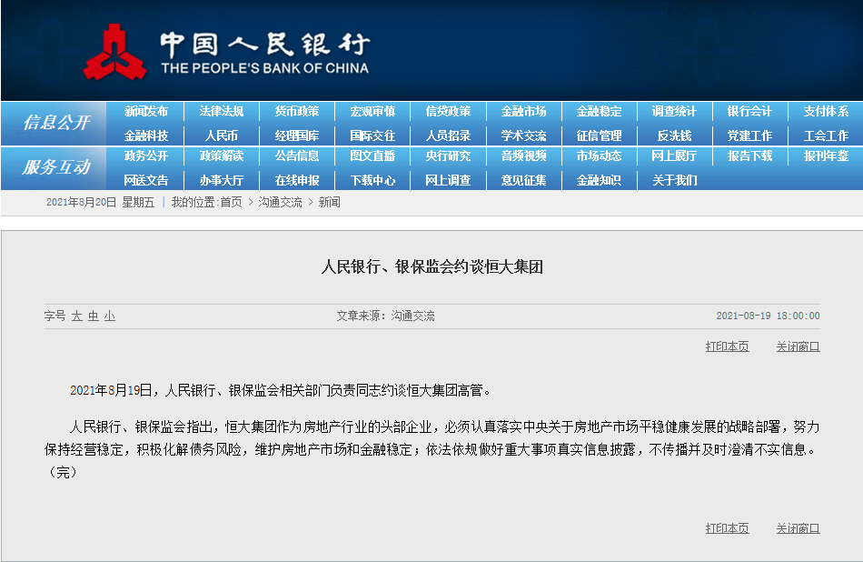Go to 党建工作 page
863x562 pixels.
tap(749, 135)
